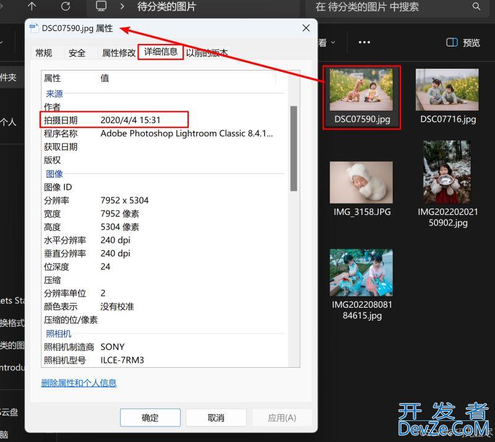
Task: Click the Refresh icon in Explorer
Action: [x=66, y=6]
